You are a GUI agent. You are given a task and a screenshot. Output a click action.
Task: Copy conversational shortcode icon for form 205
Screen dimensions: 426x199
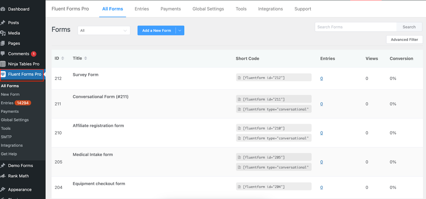tap(239, 167)
